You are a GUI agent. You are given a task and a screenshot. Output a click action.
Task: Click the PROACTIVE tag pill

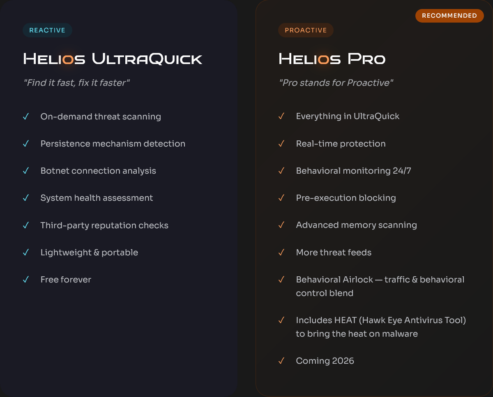[x=306, y=30]
